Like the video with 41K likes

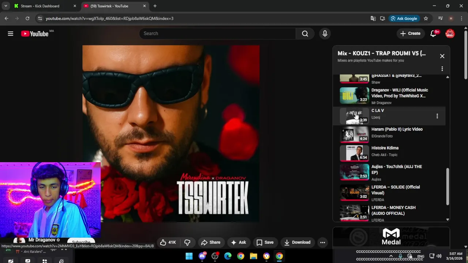(168, 242)
